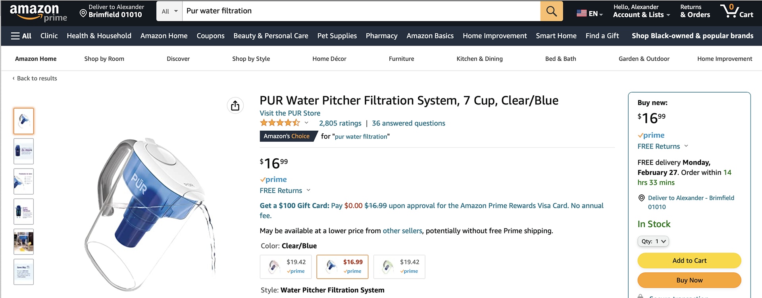The image size is (762, 298).
Task: Choose the $19.42 green pitcher color option
Action: [399, 267]
